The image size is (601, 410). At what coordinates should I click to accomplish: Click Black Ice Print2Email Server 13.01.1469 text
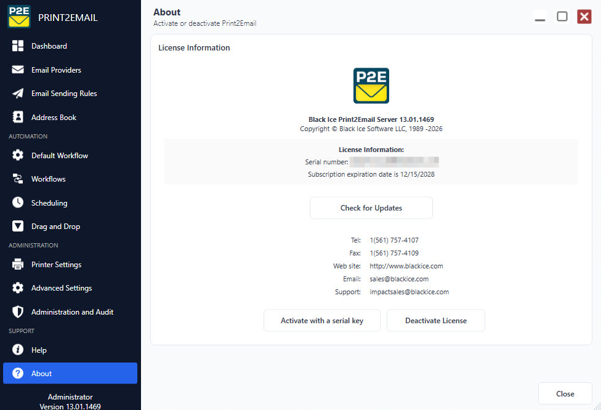coord(371,119)
